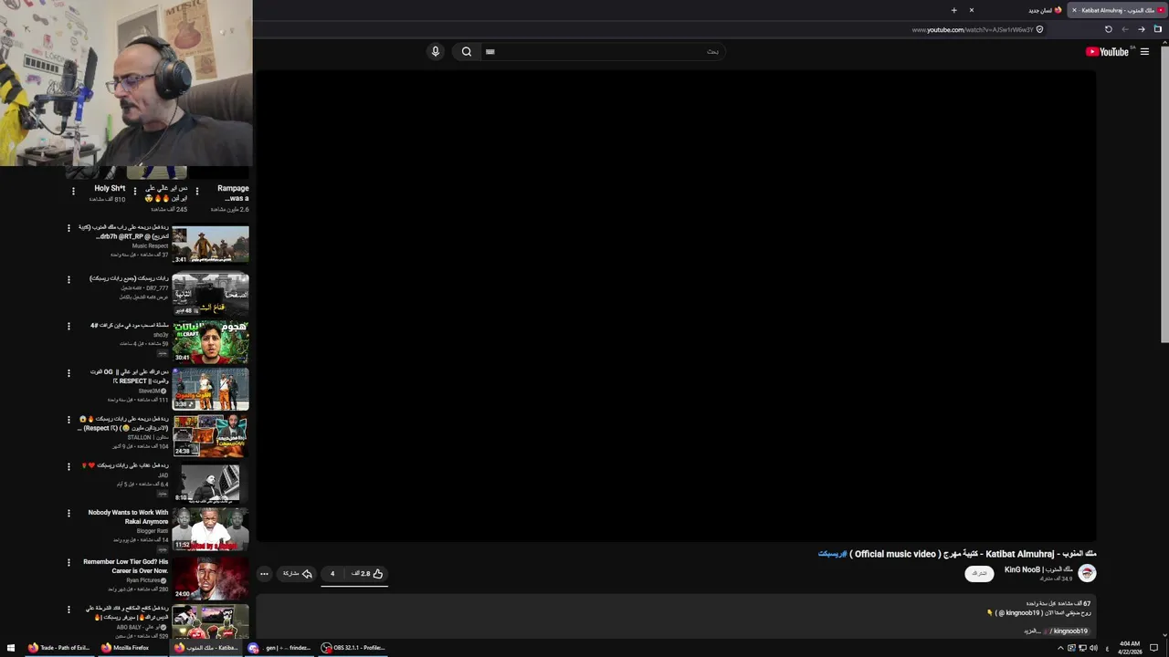Navigate with the browser forward arrow
This screenshot has height=657, width=1169.
[x=1142, y=29]
